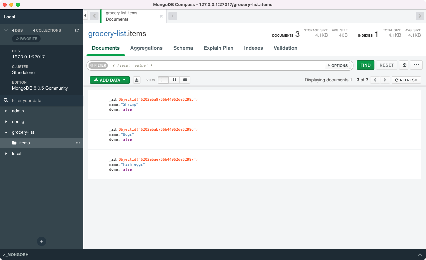Switch to the Aggregations tab
Screen dimensions: 426x260
pyautogui.click(x=146, y=48)
